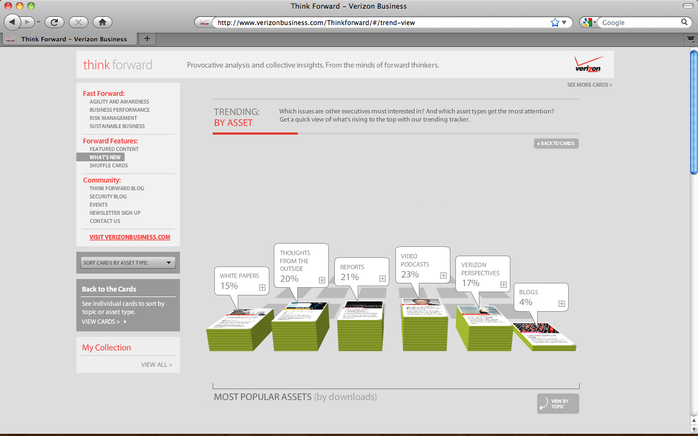
Task: Click the search magnifier icon
Action: pos(684,22)
